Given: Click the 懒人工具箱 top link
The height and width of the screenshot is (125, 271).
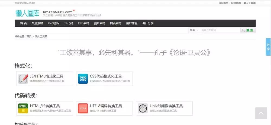Looking at the screenshot, I should pyautogui.click(x=250, y=3).
